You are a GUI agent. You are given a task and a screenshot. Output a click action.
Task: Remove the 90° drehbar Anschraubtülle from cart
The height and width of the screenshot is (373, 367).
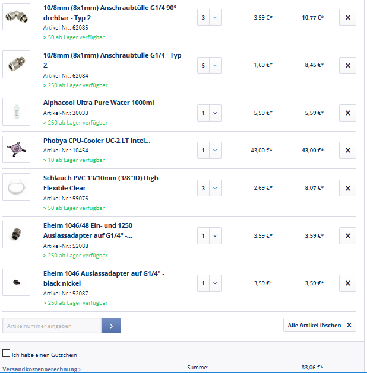(x=347, y=18)
